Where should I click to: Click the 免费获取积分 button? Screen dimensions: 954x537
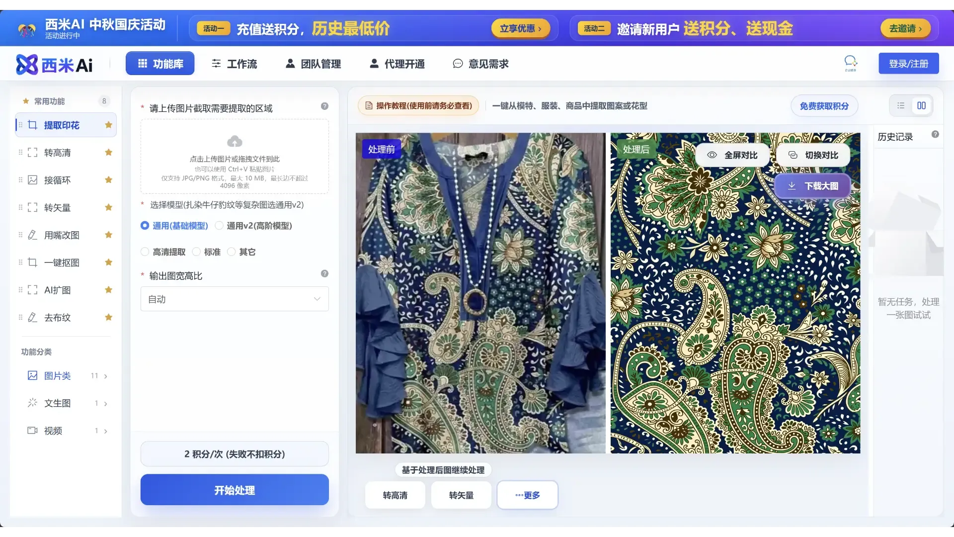coord(824,106)
